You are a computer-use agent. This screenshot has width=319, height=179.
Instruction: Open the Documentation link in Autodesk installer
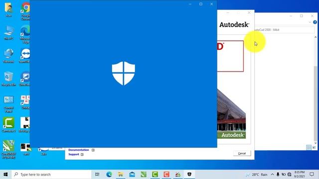pos(79,150)
